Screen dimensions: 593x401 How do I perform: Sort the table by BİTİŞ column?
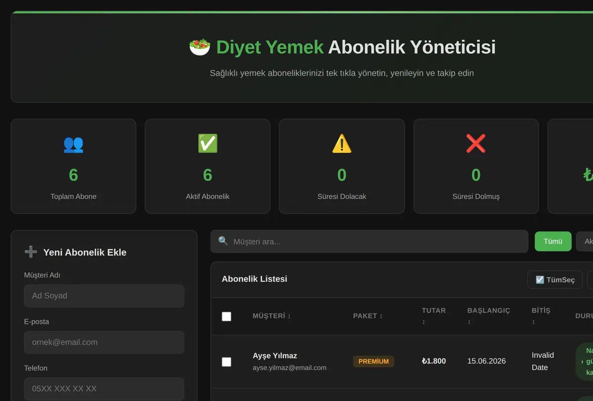click(541, 316)
